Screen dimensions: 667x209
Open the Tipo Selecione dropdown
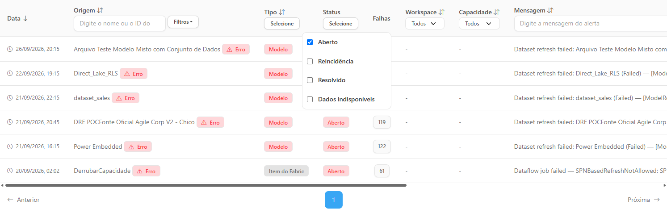coord(282,24)
